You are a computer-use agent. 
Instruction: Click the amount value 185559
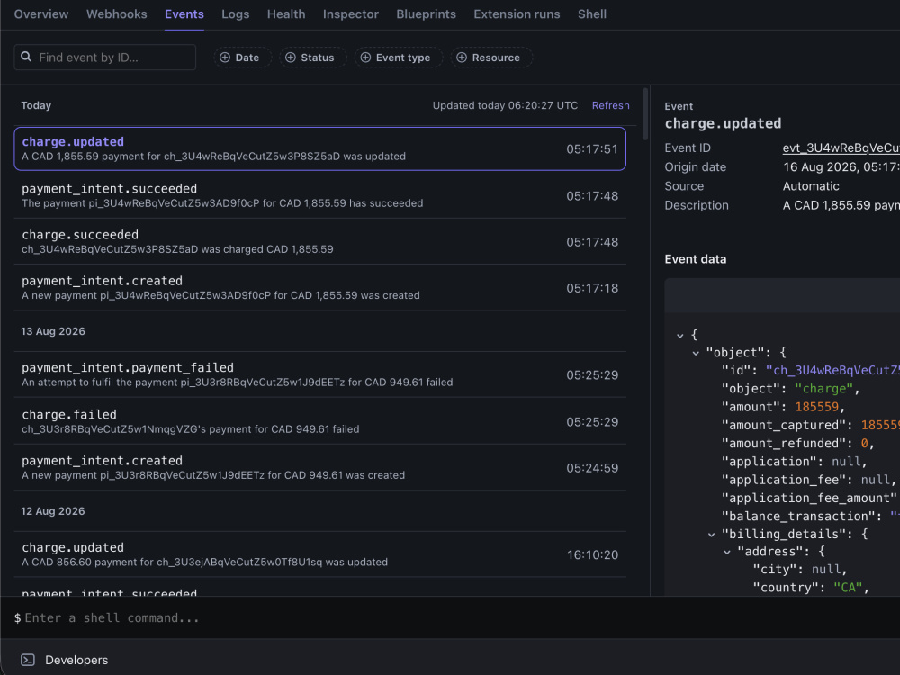tap(817, 407)
